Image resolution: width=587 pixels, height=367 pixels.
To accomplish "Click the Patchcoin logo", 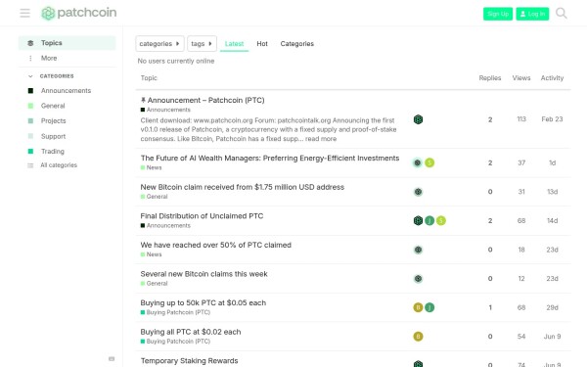I will [x=78, y=13].
